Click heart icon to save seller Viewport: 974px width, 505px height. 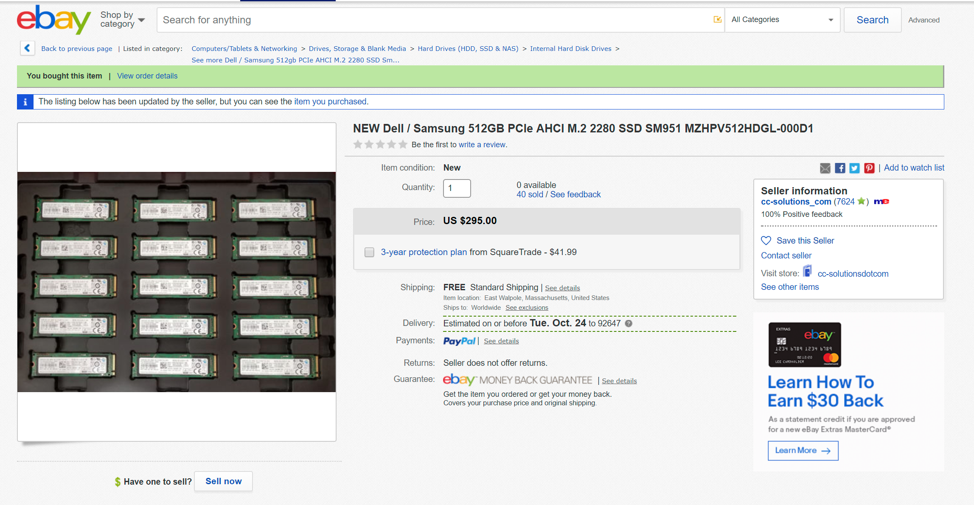(766, 241)
